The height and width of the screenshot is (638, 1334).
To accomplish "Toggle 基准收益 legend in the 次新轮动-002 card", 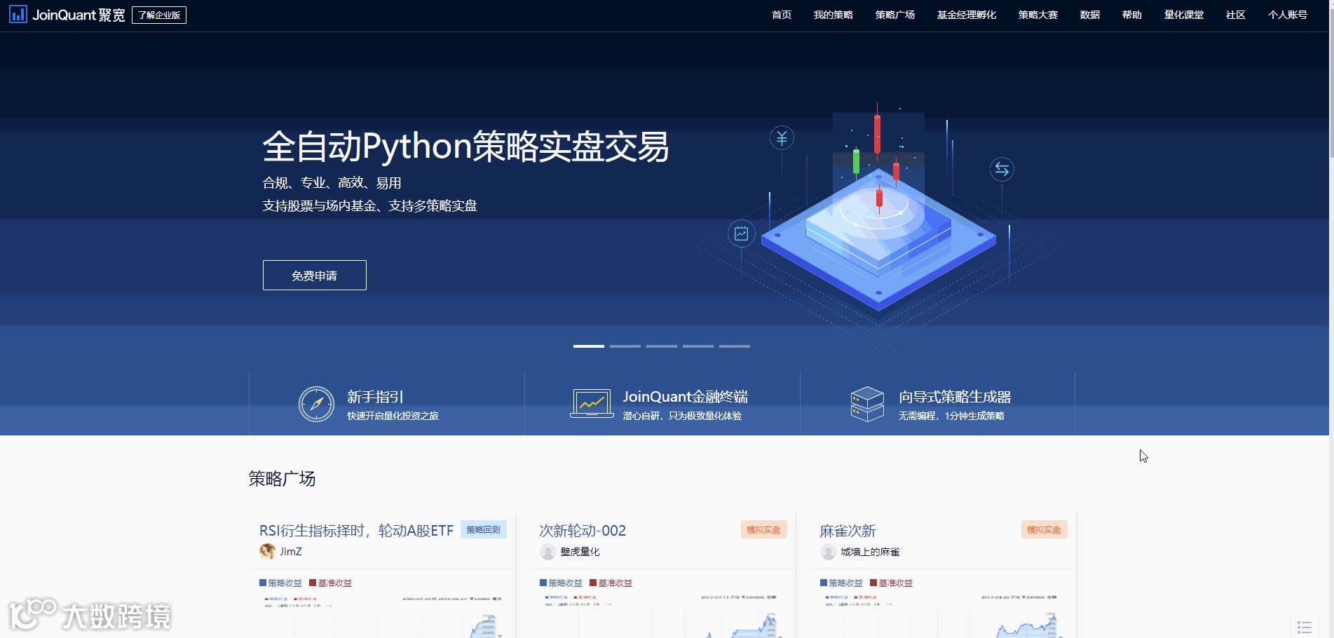I will [611, 583].
